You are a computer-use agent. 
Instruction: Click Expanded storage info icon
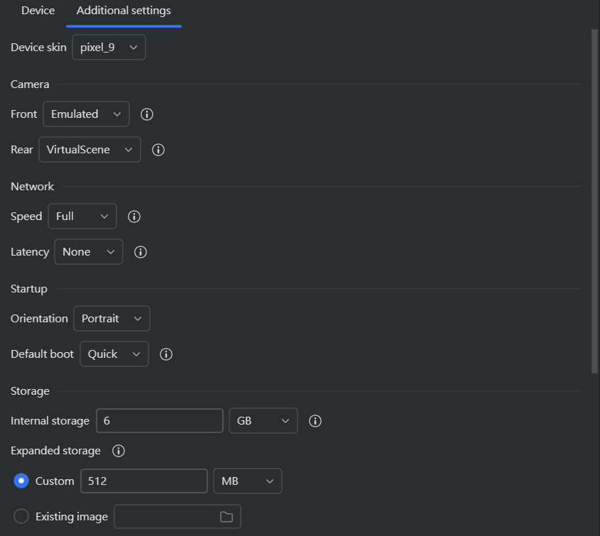tap(119, 451)
